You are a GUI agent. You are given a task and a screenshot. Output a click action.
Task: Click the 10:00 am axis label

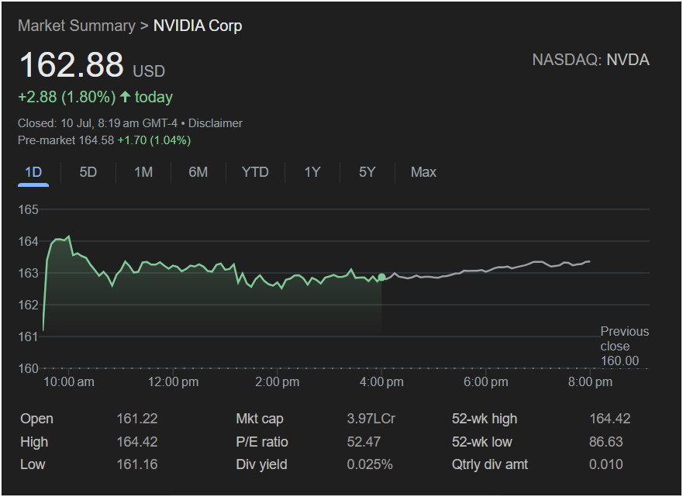[x=69, y=382]
